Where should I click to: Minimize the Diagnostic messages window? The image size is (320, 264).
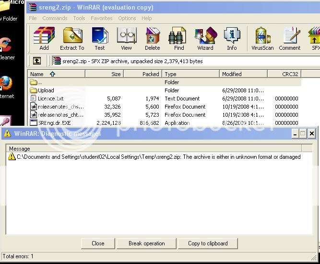click(295, 133)
